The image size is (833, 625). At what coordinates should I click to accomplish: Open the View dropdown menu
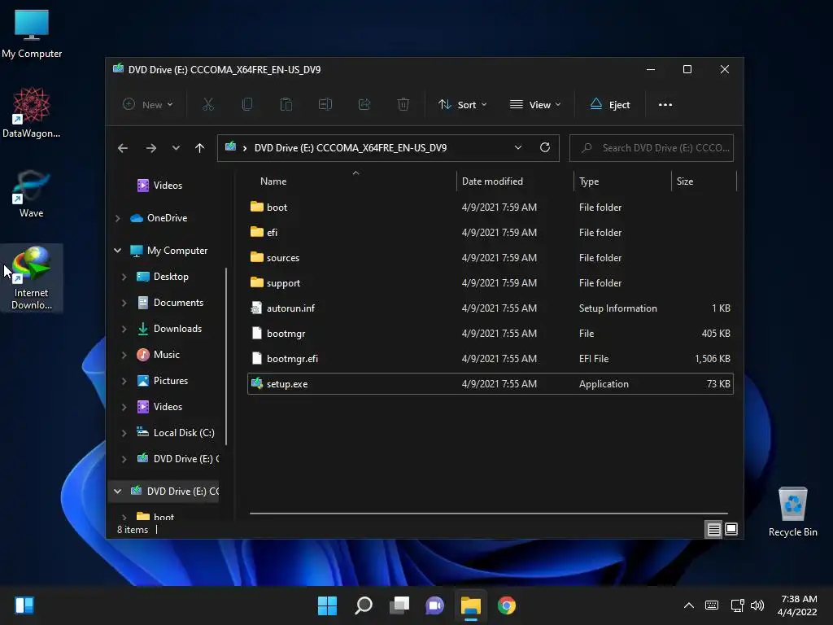pos(535,105)
